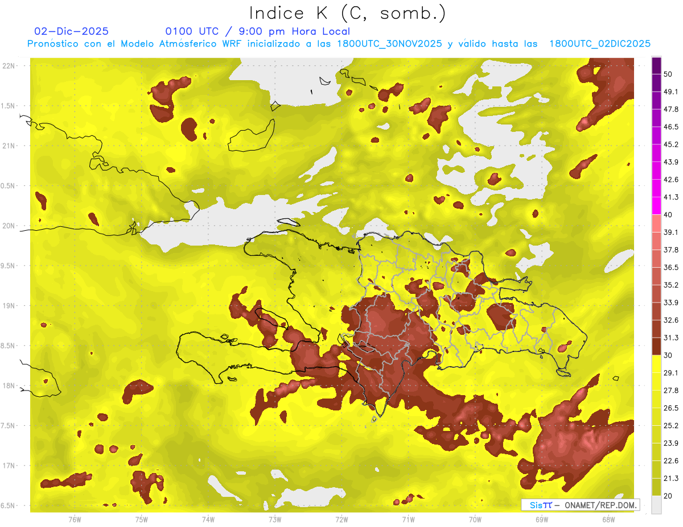The image size is (683, 527).
Task: Click the gray colorbar segment below 20
Action: (x=656, y=504)
